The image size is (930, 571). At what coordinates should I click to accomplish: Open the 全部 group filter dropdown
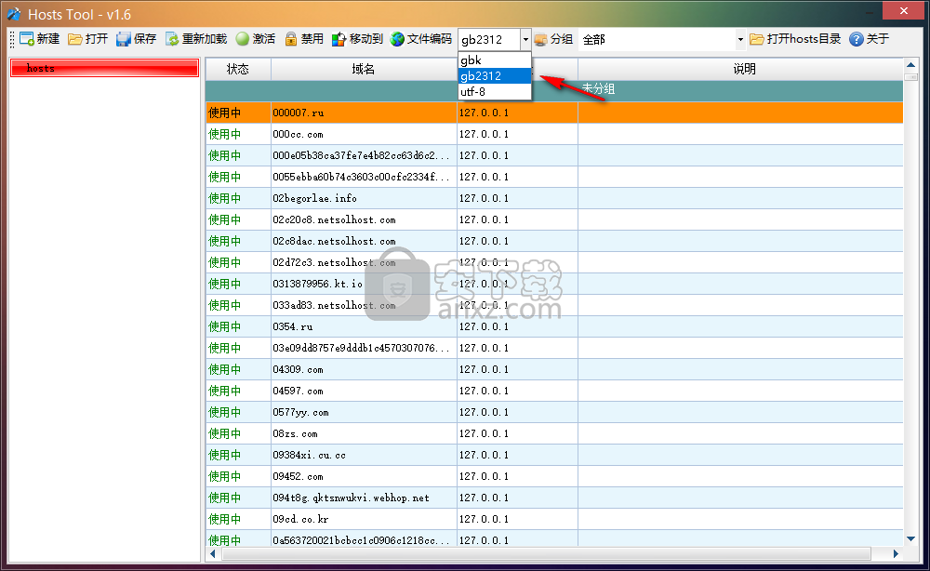[740, 40]
